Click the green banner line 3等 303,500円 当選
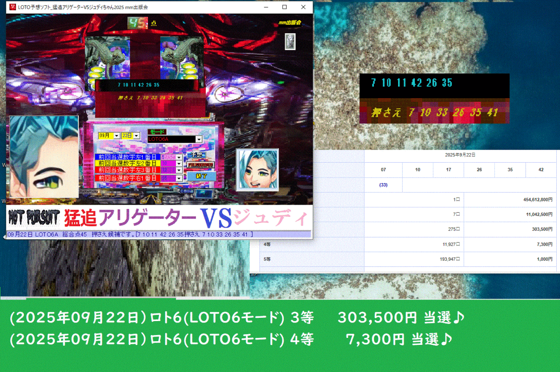The height and width of the screenshot is (372, 560). tap(237, 318)
